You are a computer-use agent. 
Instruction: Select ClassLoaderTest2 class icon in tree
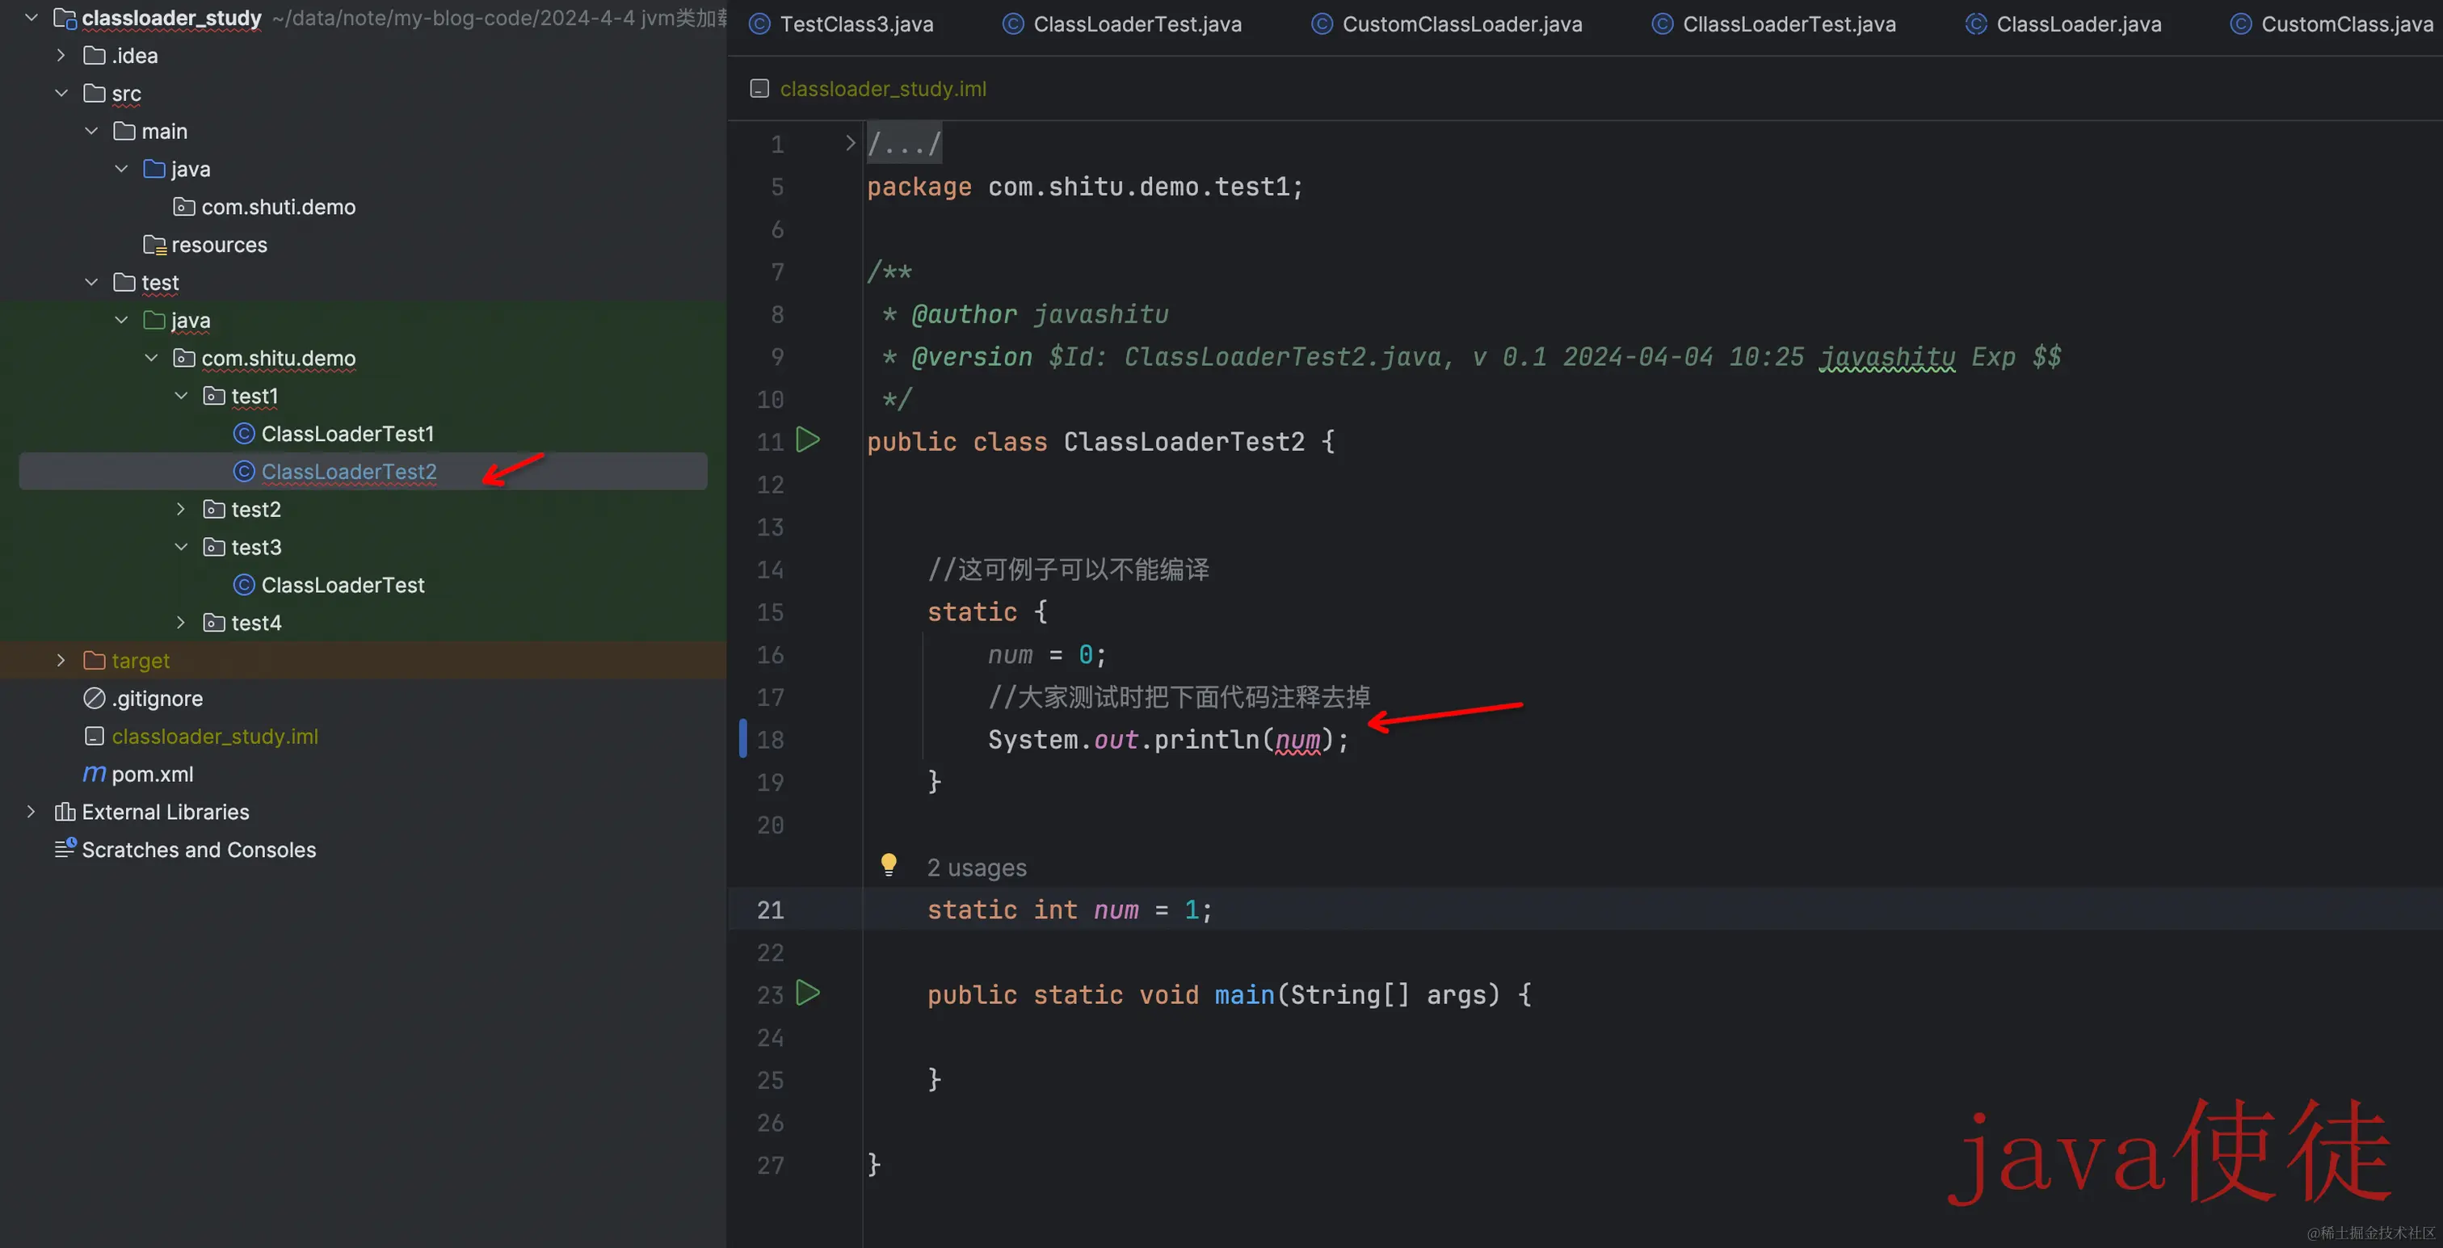[244, 471]
